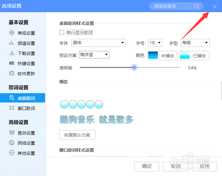Click the 音效设置 equalizer icon

coord(12,133)
